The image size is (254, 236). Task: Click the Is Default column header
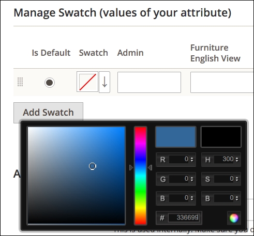[x=51, y=53]
